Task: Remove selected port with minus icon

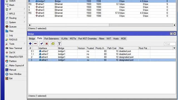Action: click(x=35, y=44)
